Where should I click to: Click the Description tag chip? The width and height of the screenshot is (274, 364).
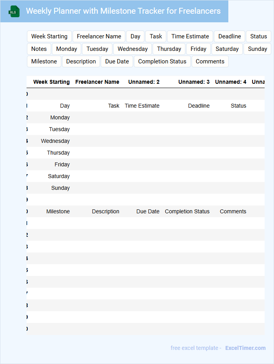pos(81,61)
